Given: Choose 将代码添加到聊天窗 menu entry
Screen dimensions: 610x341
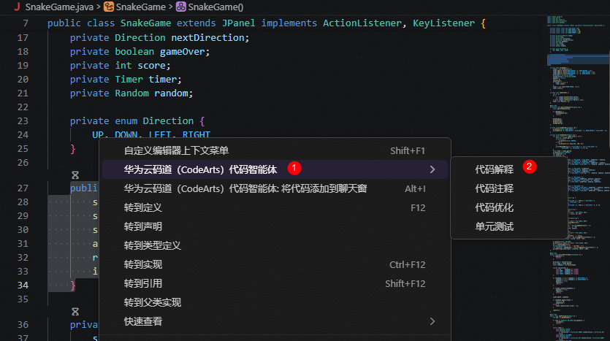Looking at the screenshot, I should click(275, 188).
